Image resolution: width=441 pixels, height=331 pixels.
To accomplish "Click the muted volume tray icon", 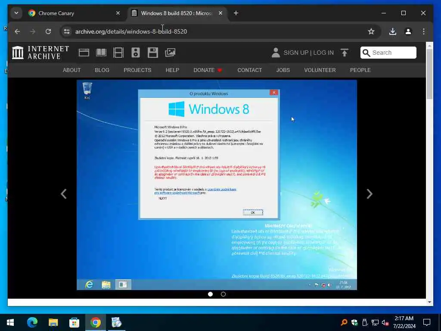I will pyautogui.click(x=385, y=322).
